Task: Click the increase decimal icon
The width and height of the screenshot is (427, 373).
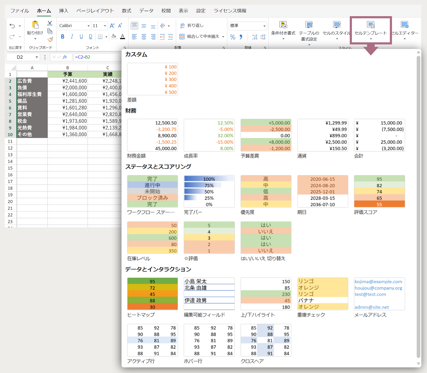Action: coord(255,37)
